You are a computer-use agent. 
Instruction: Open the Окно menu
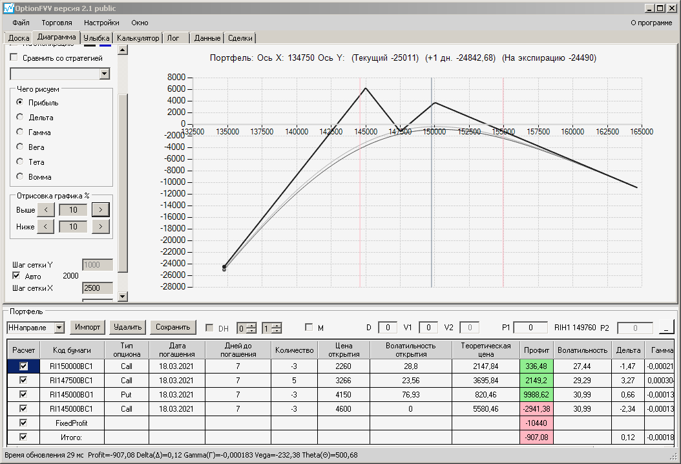tap(140, 23)
